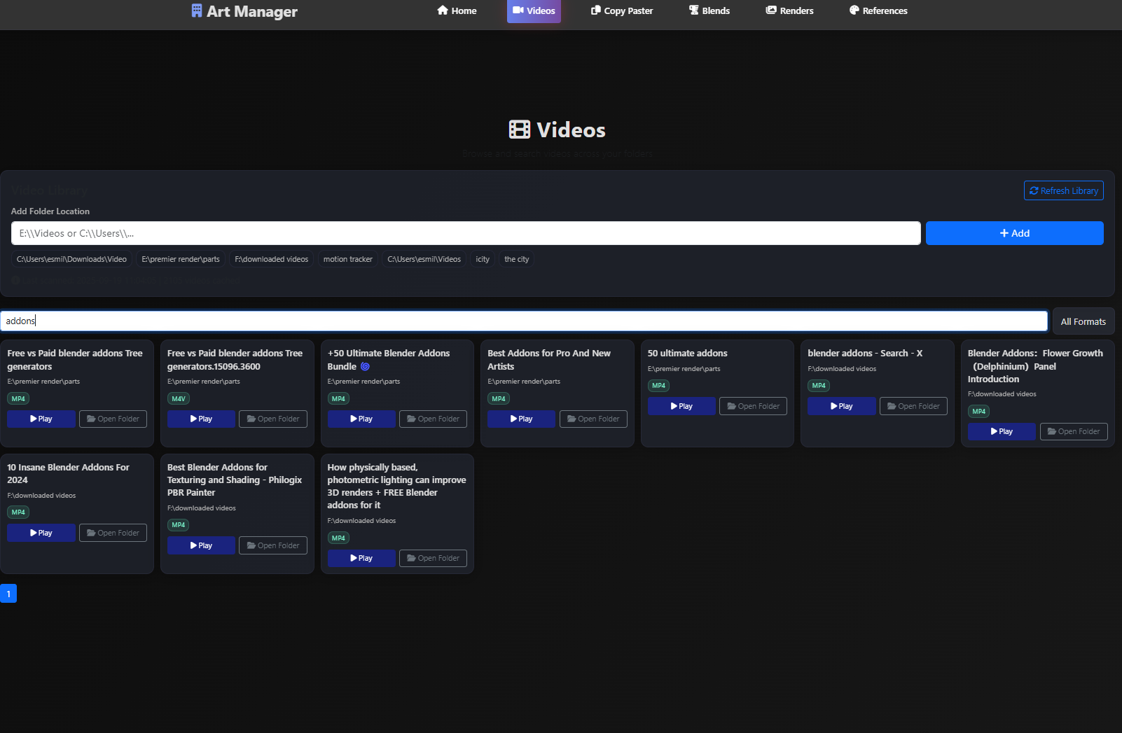This screenshot has width=1122, height=733.
Task: Select the the city folder chip
Action: [x=516, y=259]
